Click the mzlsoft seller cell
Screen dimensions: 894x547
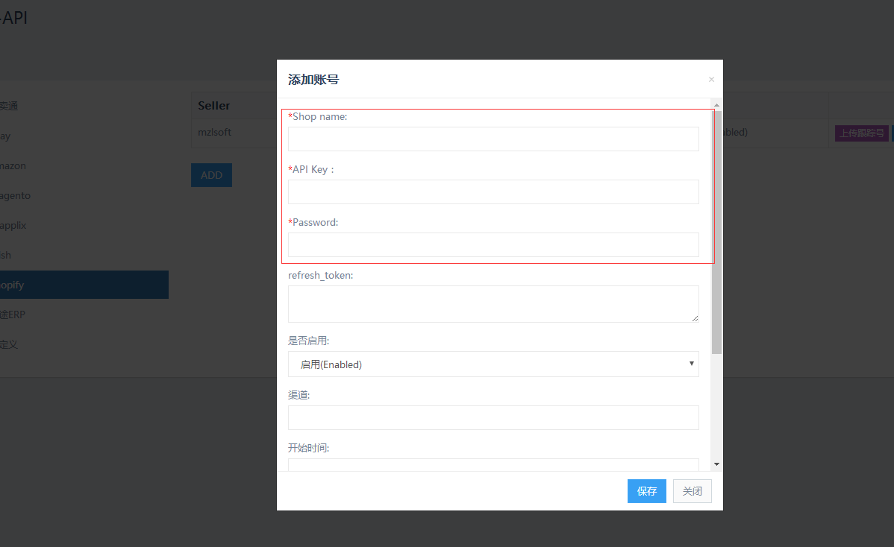coord(214,132)
